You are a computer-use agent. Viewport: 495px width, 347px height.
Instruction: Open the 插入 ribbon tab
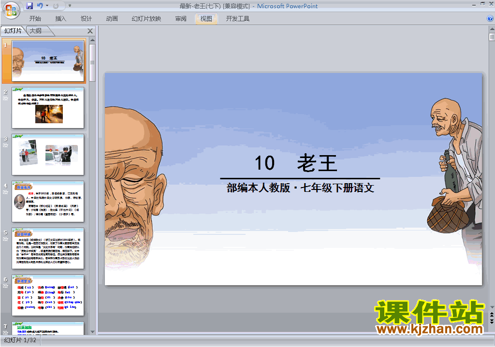[60, 19]
